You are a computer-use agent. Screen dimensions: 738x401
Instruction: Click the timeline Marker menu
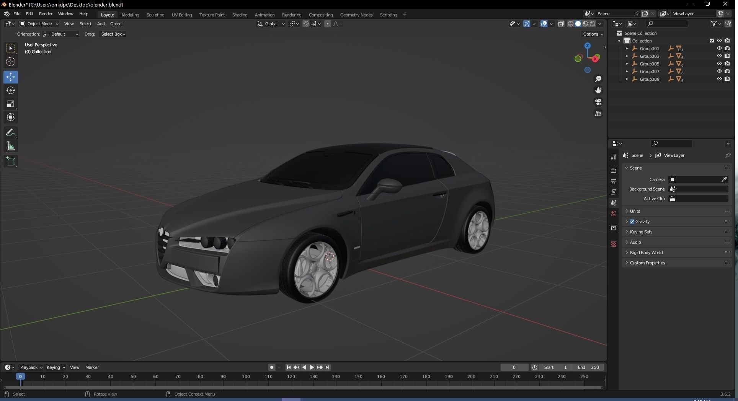pyautogui.click(x=92, y=367)
